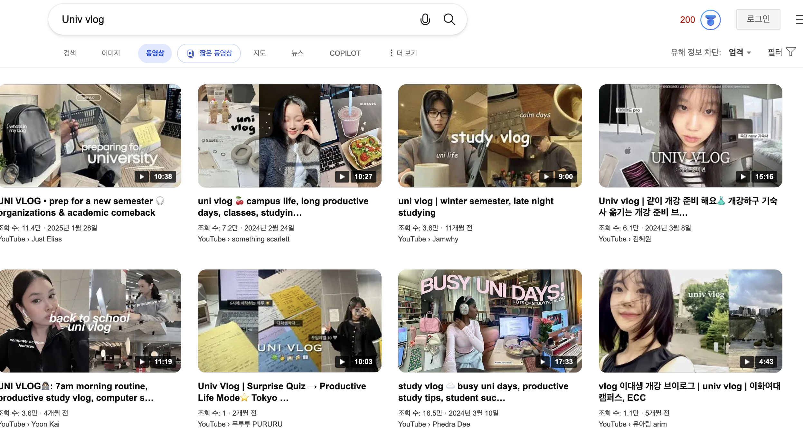Open the COPILOT tab
This screenshot has height=434, width=803.
point(345,53)
